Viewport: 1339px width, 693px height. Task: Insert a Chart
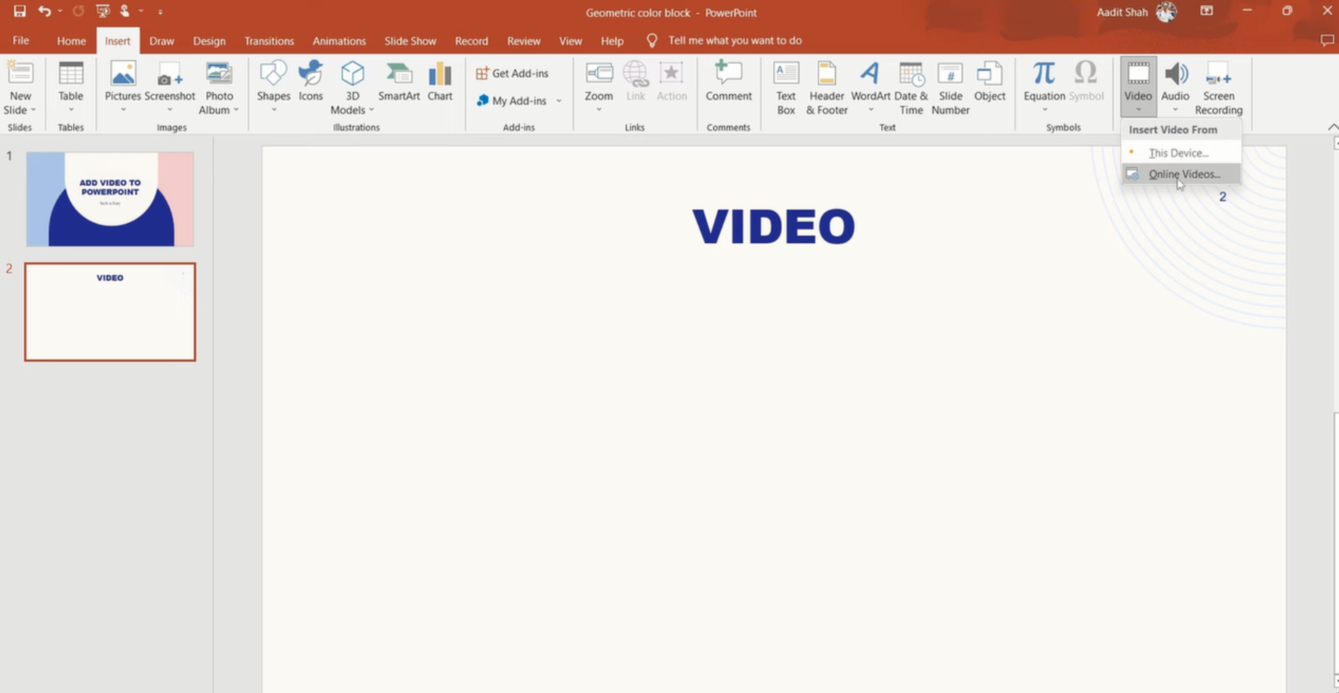(x=440, y=83)
